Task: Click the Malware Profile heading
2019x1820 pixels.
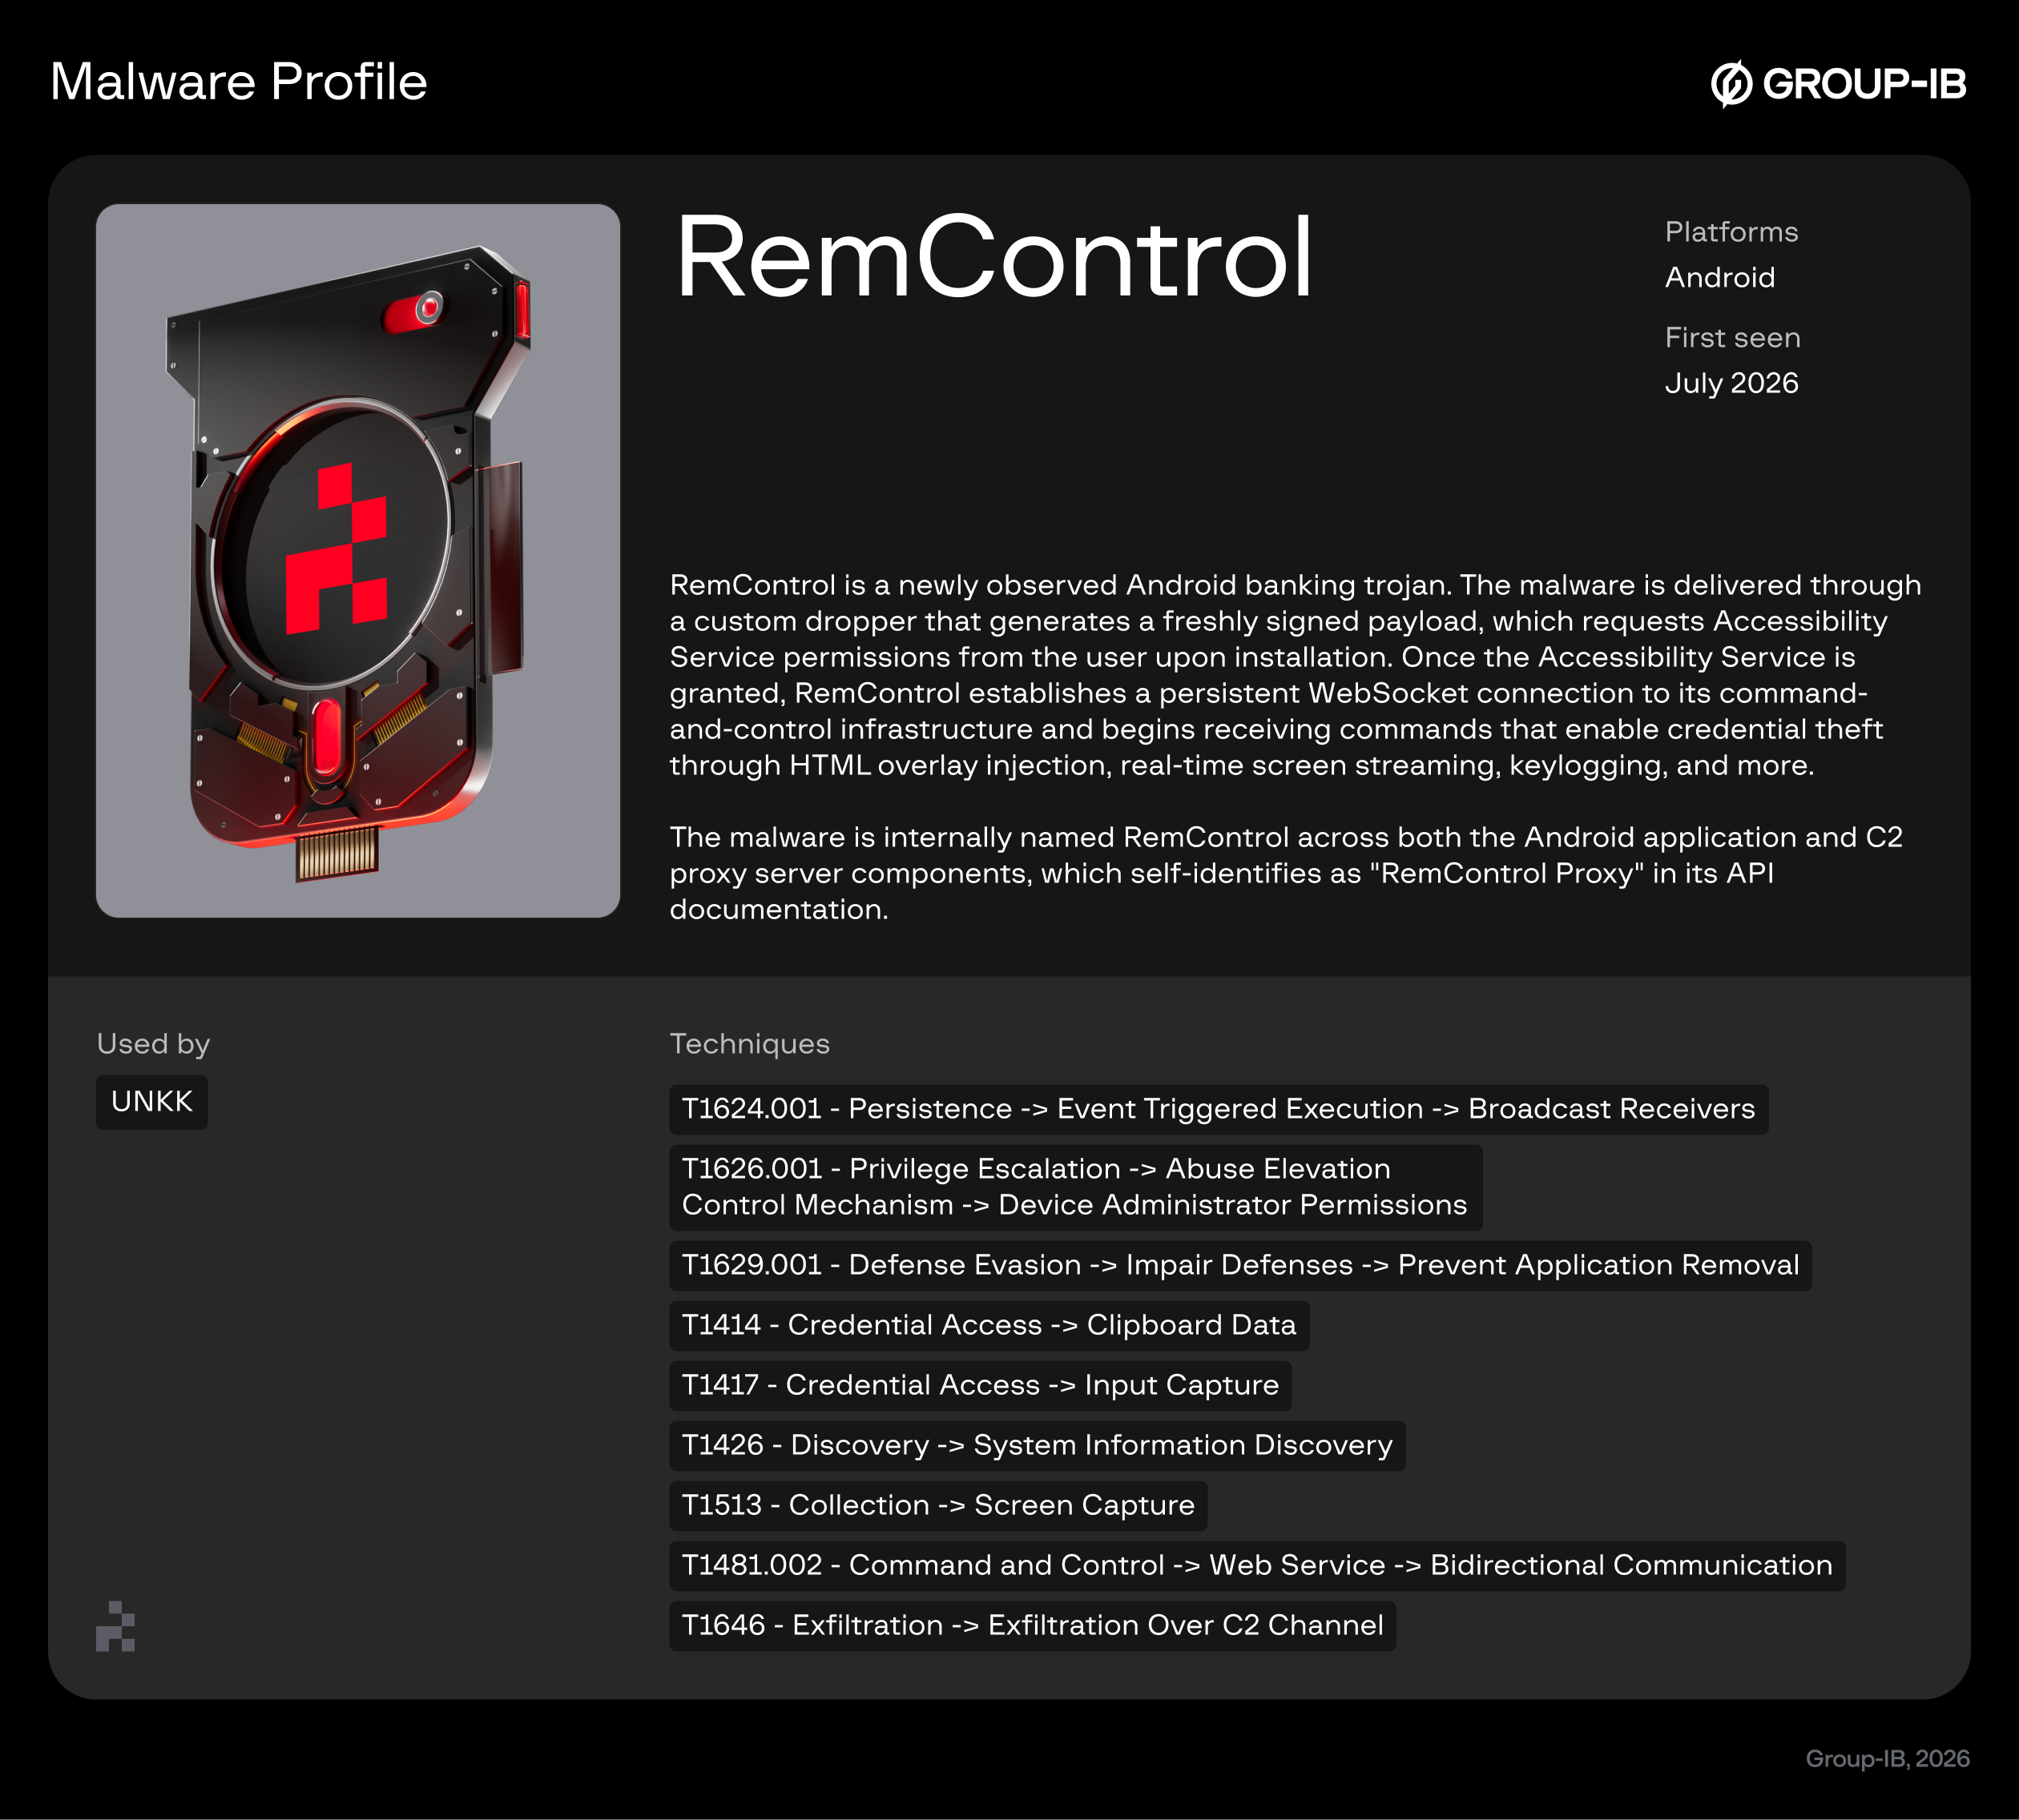Action: click(x=239, y=82)
